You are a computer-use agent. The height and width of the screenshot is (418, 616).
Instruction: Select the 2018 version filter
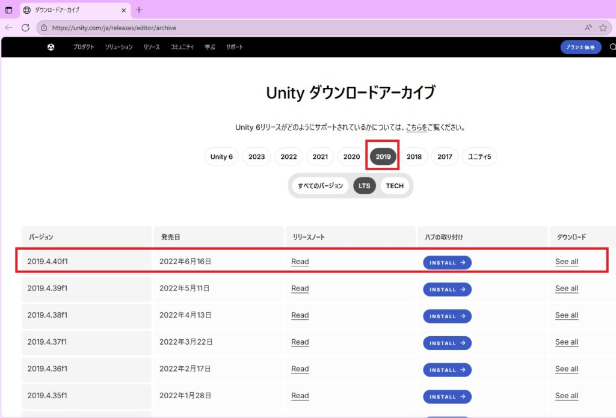414,156
